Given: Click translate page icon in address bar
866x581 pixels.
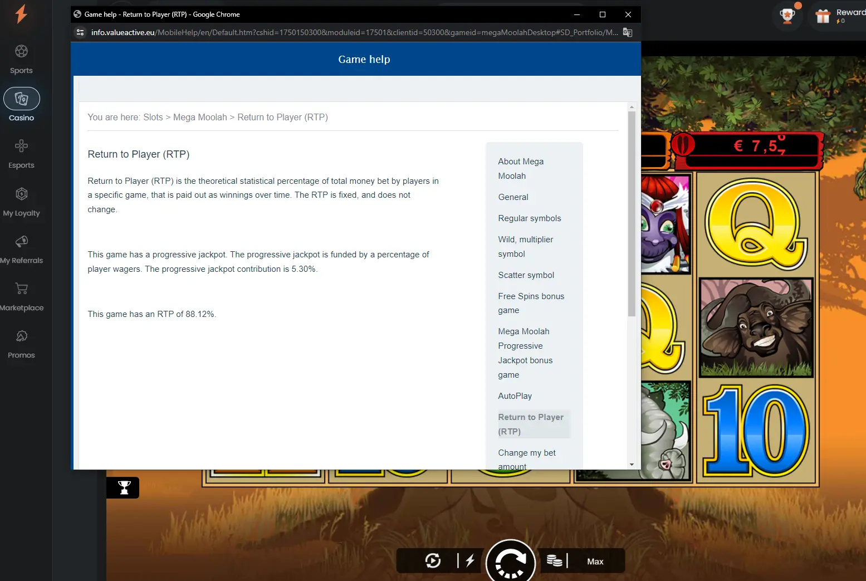Looking at the screenshot, I should (628, 32).
